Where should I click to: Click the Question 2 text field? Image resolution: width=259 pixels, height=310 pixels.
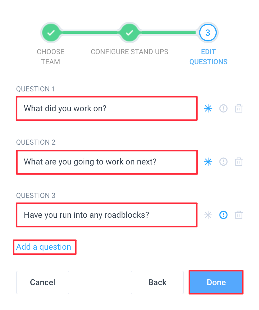coord(107,162)
